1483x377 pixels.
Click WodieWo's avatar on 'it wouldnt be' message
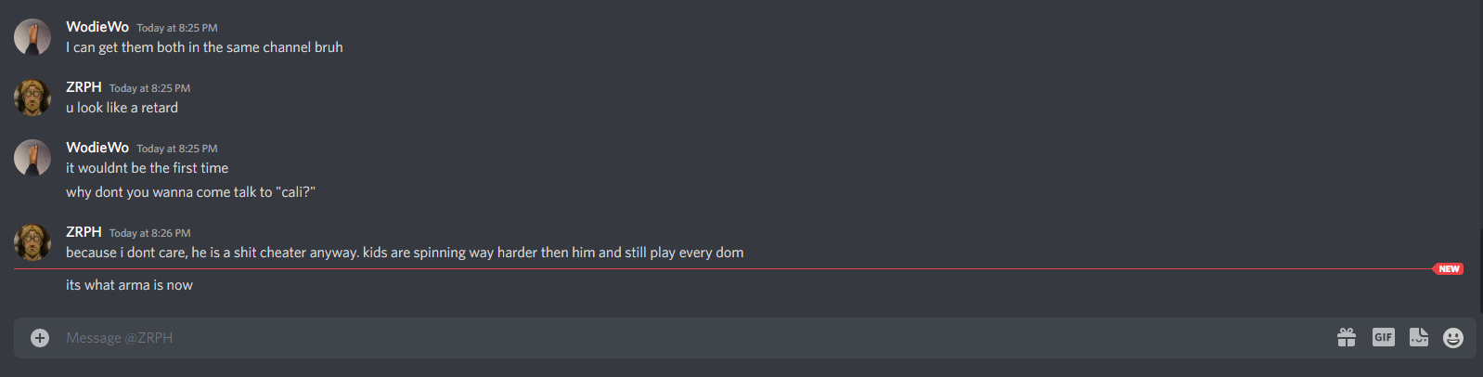(32, 158)
